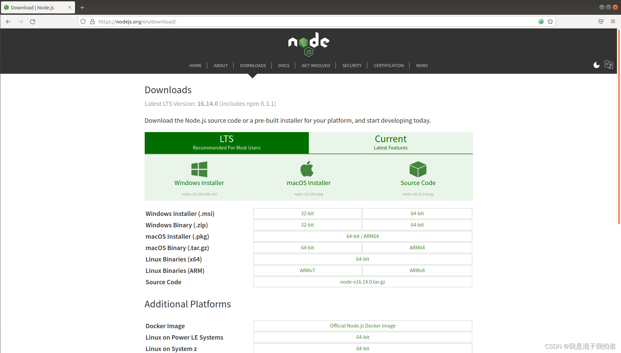Click the browser forward arrow

[x=20, y=21]
